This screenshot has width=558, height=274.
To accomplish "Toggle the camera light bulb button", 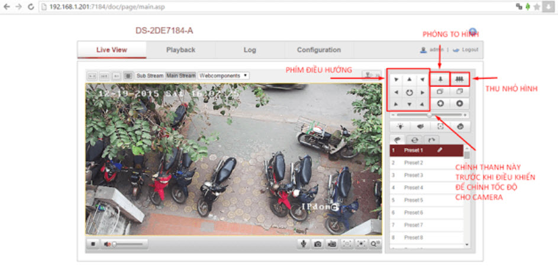I will [401, 126].
